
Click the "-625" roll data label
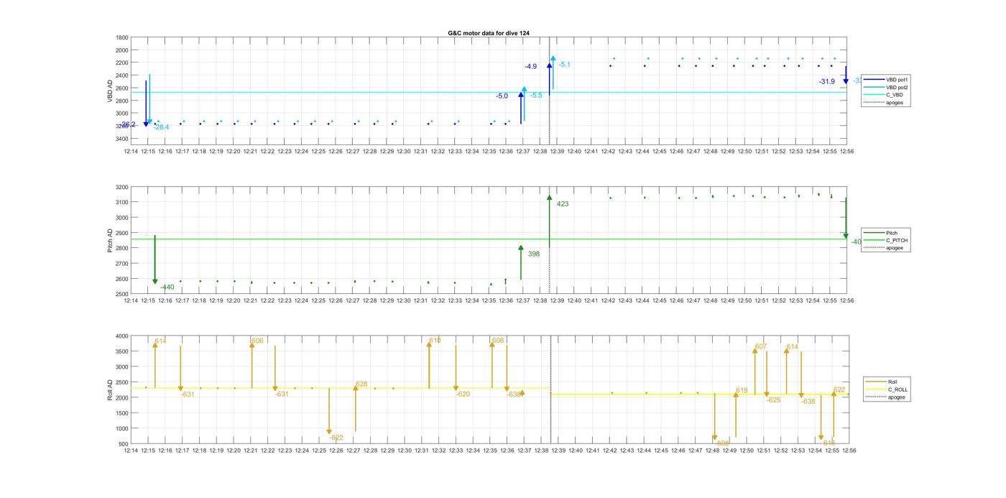click(773, 400)
